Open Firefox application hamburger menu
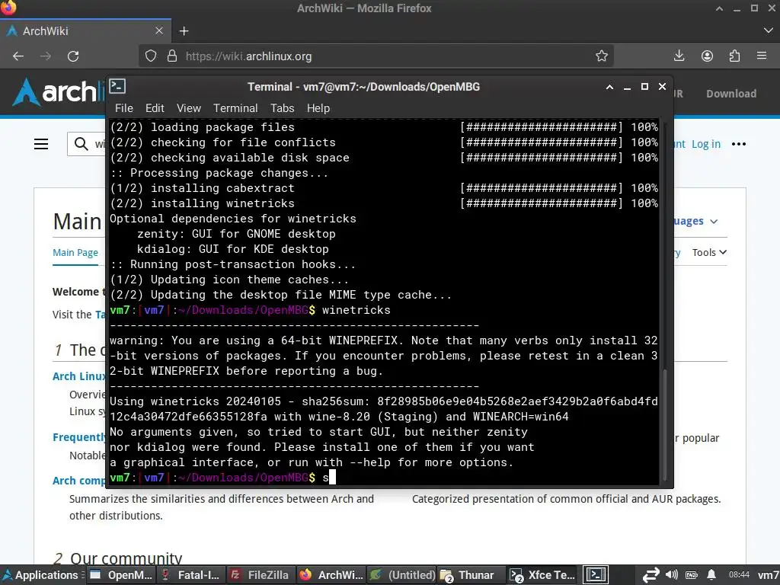This screenshot has width=780, height=585. point(762,56)
